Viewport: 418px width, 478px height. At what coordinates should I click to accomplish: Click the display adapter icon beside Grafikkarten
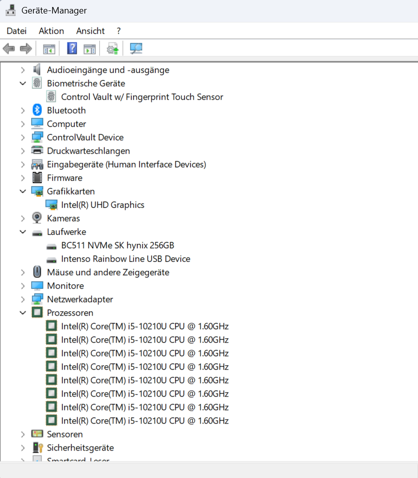(37, 191)
